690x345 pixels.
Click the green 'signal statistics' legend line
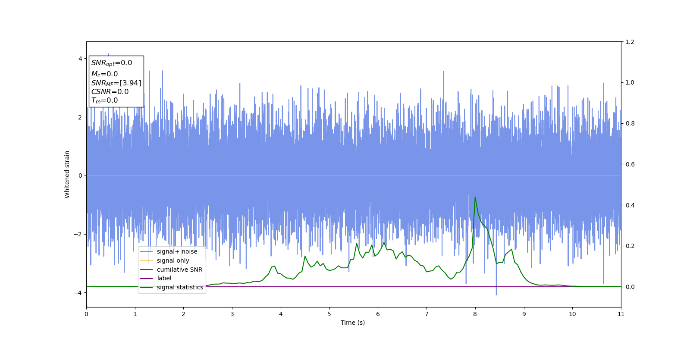pos(147,287)
